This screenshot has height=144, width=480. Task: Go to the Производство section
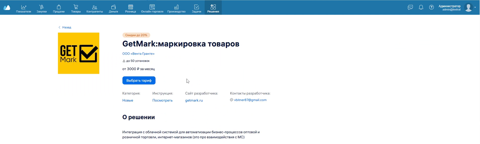tap(176, 9)
